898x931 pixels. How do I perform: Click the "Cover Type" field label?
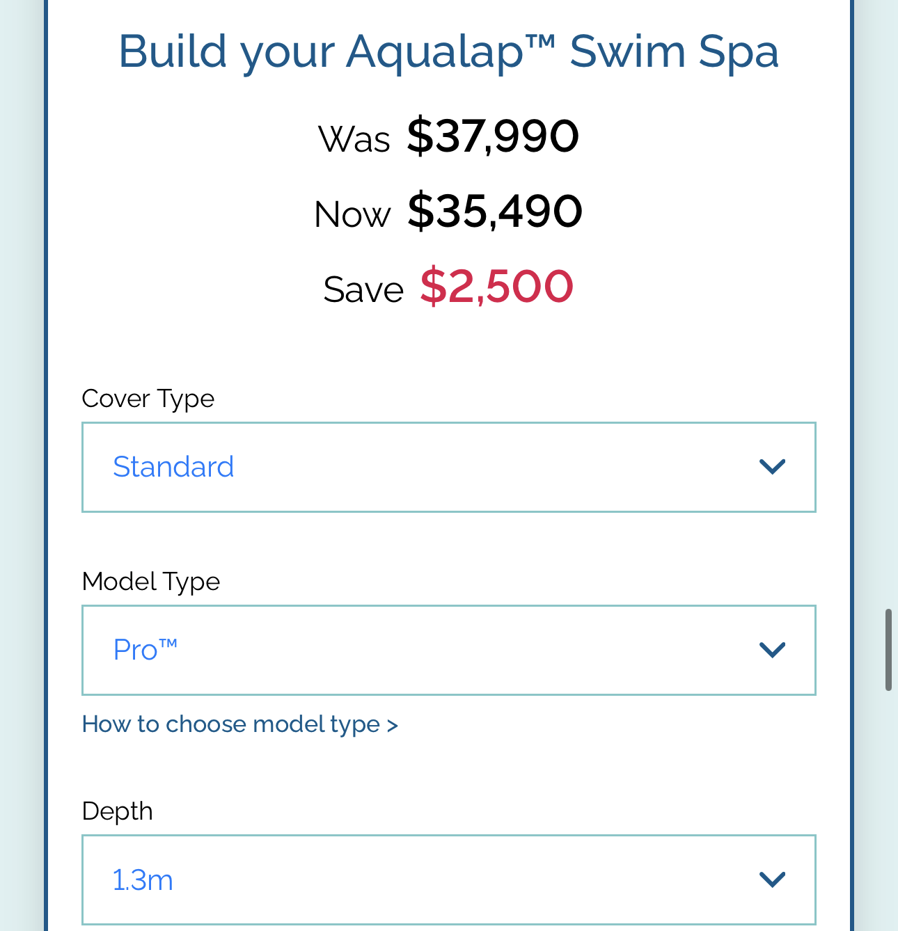148,399
